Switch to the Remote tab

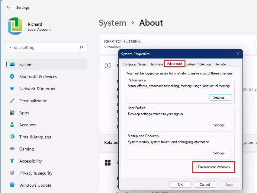(x=220, y=64)
